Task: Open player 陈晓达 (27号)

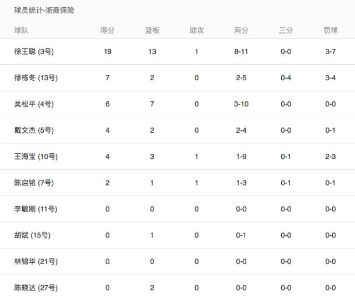Action: click(35, 288)
